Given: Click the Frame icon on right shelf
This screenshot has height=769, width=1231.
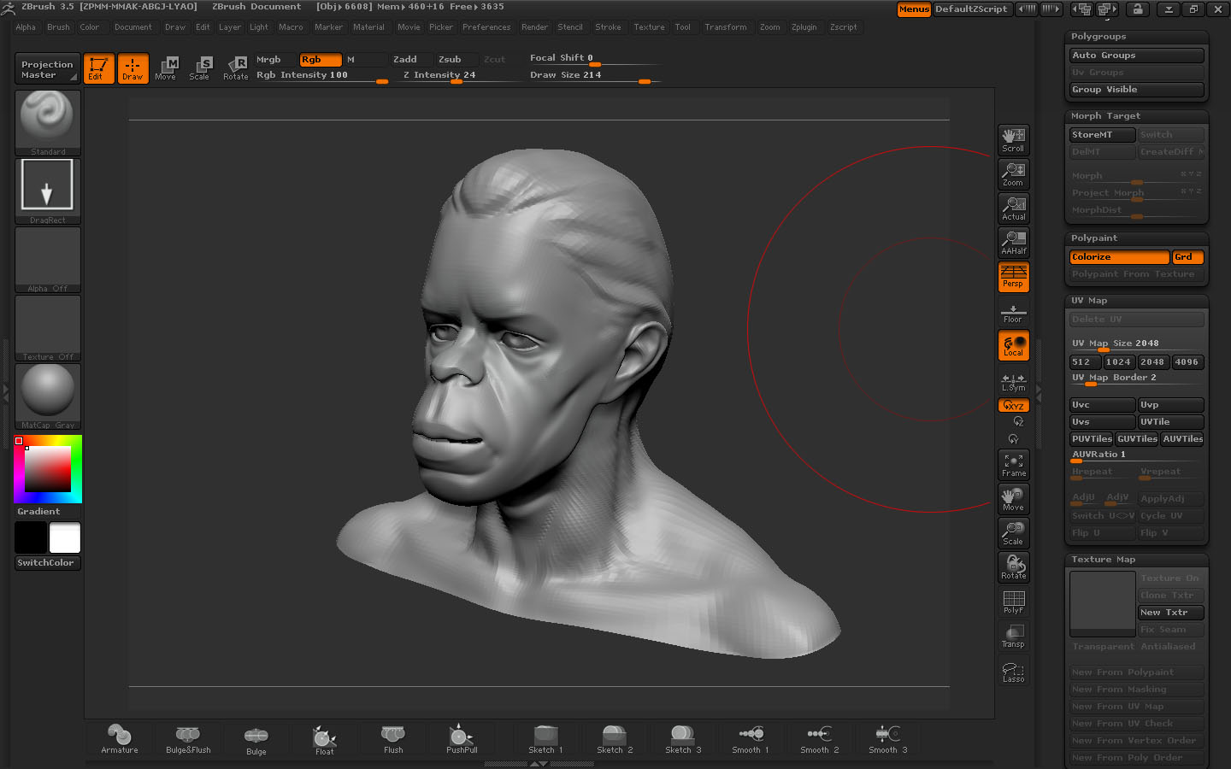Looking at the screenshot, I should point(1013,463).
